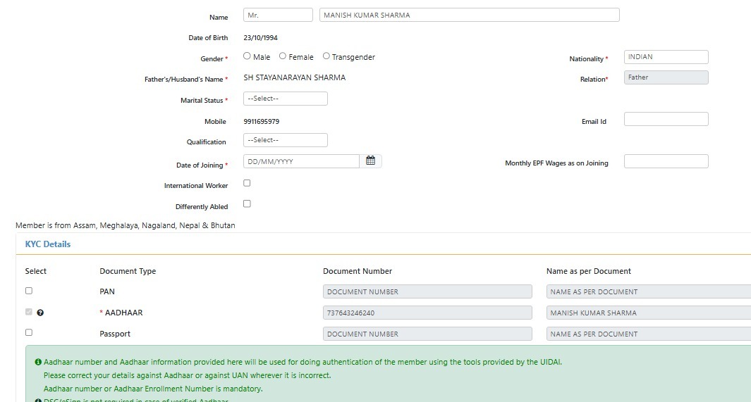
Task: Check the Passport document select box
Action: pyautogui.click(x=29, y=332)
